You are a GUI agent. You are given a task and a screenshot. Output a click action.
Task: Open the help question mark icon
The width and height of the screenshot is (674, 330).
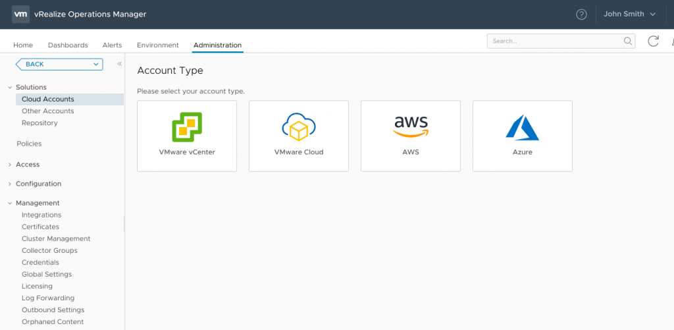(x=581, y=14)
